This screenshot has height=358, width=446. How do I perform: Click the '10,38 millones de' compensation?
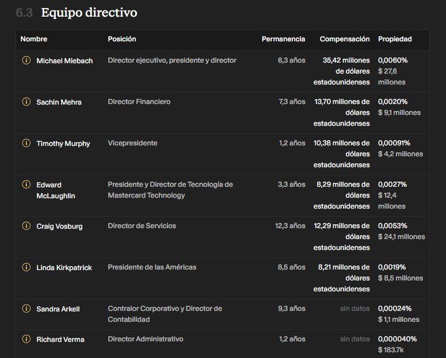(x=342, y=143)
